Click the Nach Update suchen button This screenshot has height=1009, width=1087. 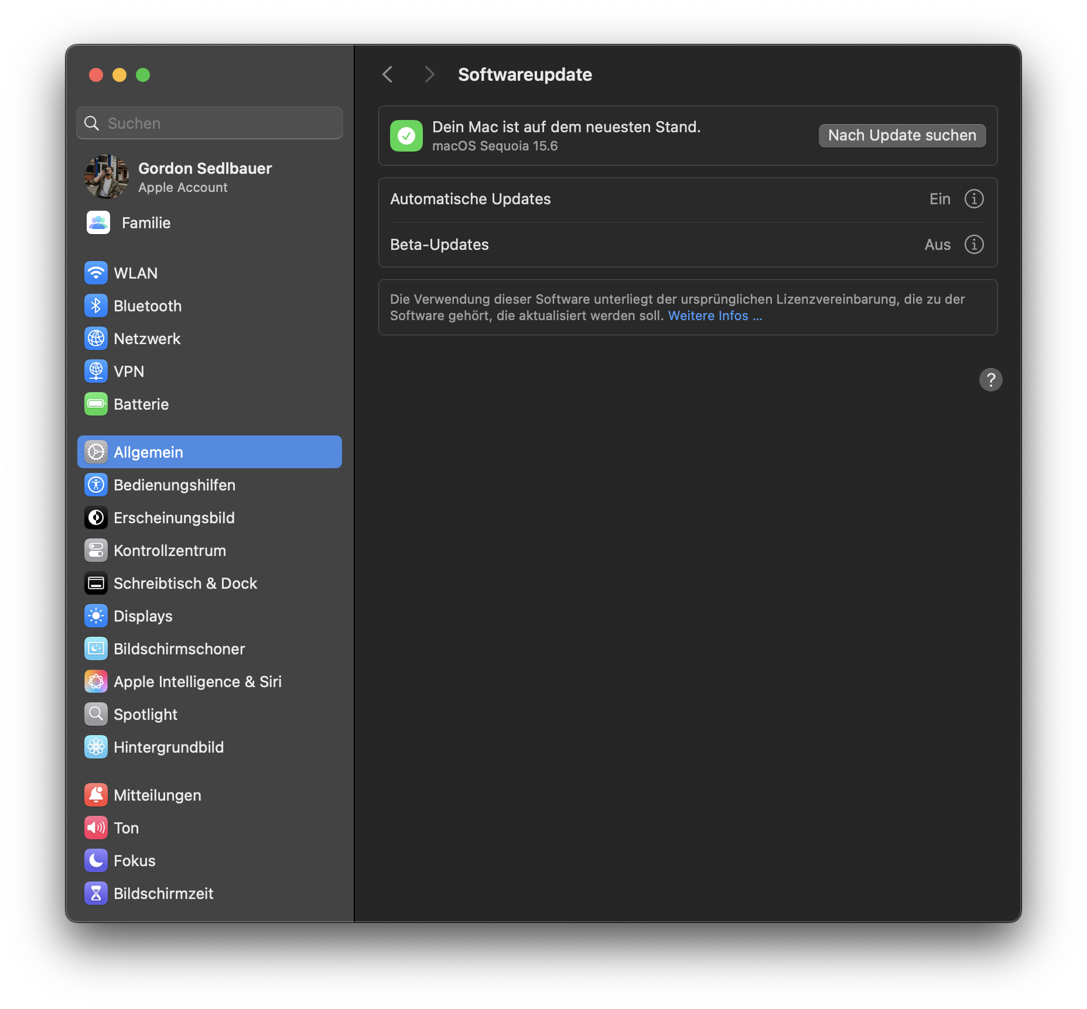pyautogui.click(x=901, y=135)
